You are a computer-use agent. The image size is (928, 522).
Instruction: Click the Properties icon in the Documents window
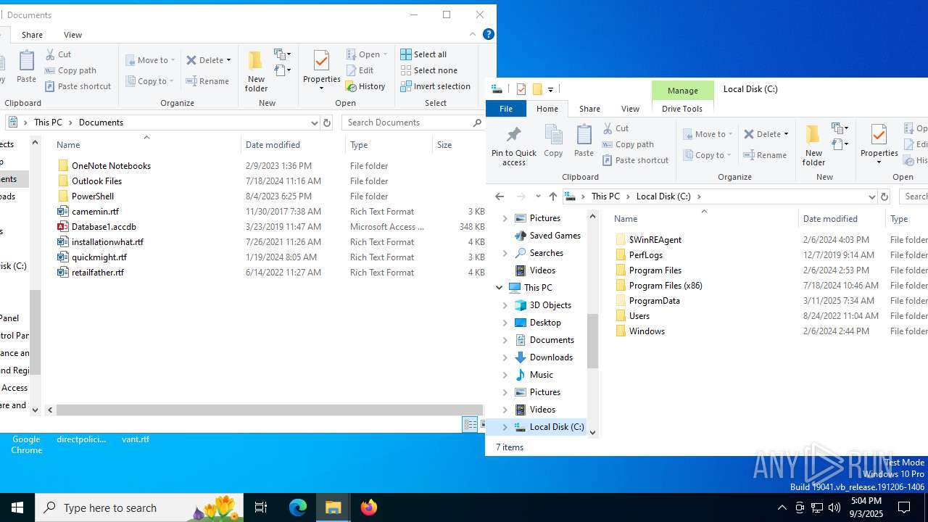click(x=321, y=70)
